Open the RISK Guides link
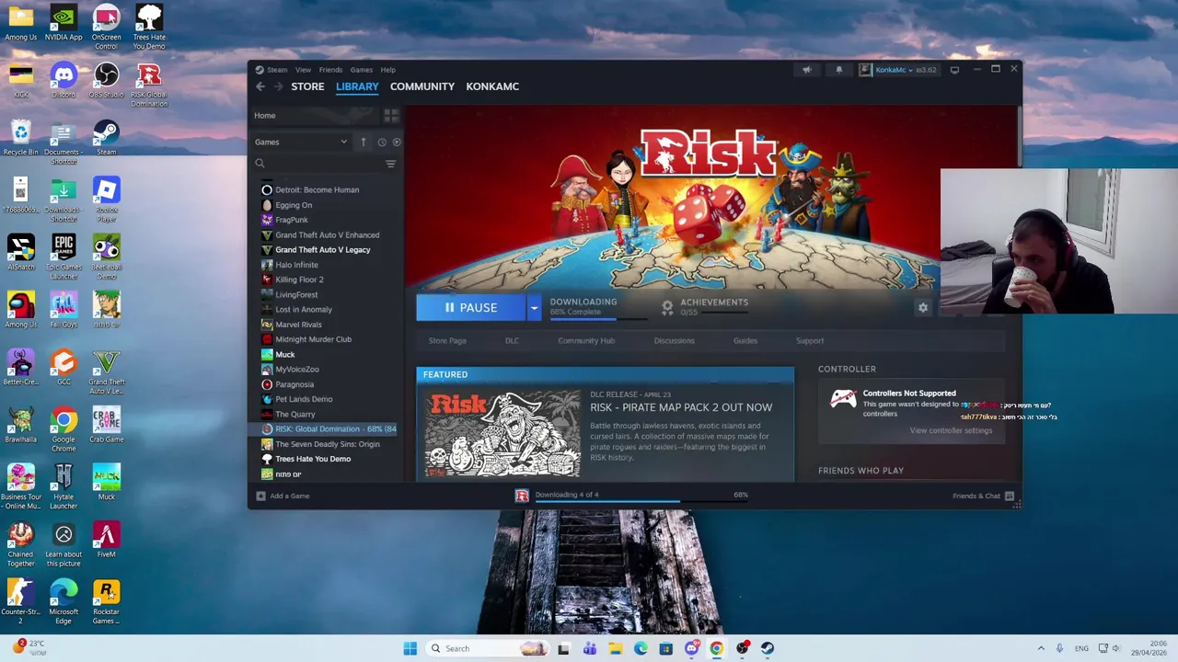 [x=745, y=341]
